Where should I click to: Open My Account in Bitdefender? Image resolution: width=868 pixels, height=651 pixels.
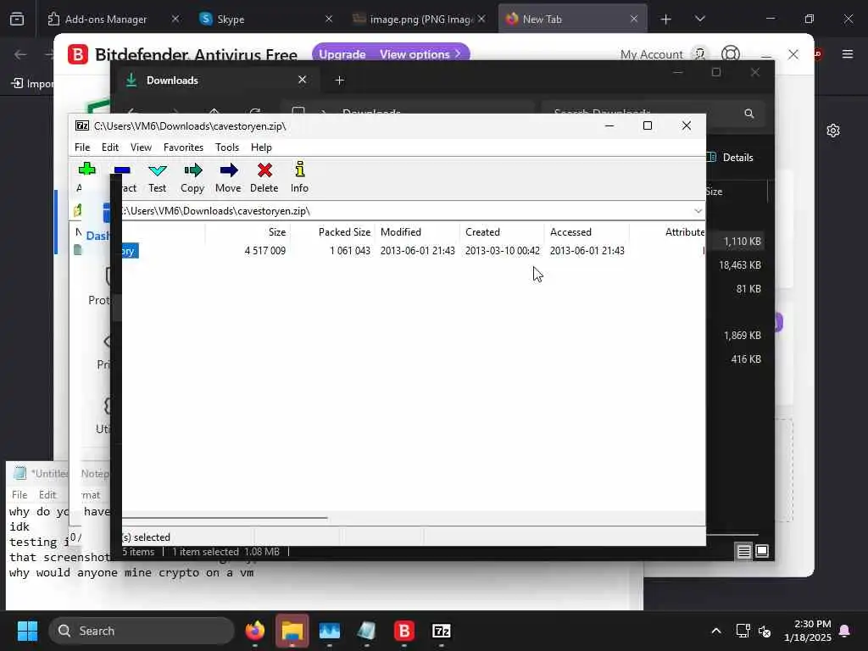click(652, 54)
